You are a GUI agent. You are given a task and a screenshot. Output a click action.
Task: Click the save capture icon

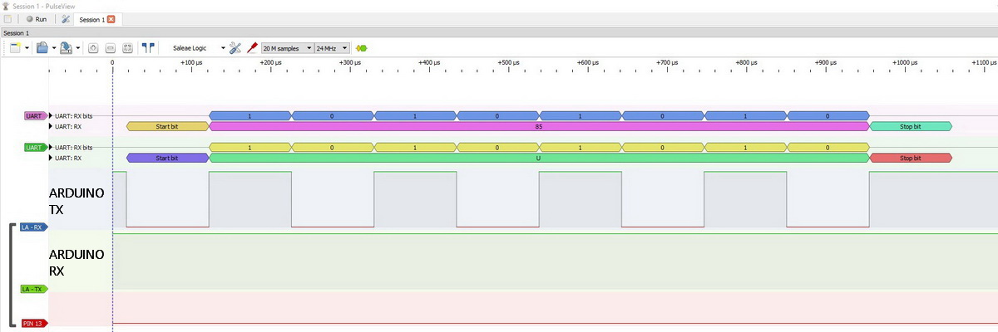click(x=67, y=48)
